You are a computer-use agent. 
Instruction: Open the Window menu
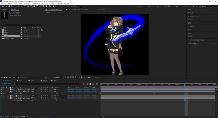[59, 4]
